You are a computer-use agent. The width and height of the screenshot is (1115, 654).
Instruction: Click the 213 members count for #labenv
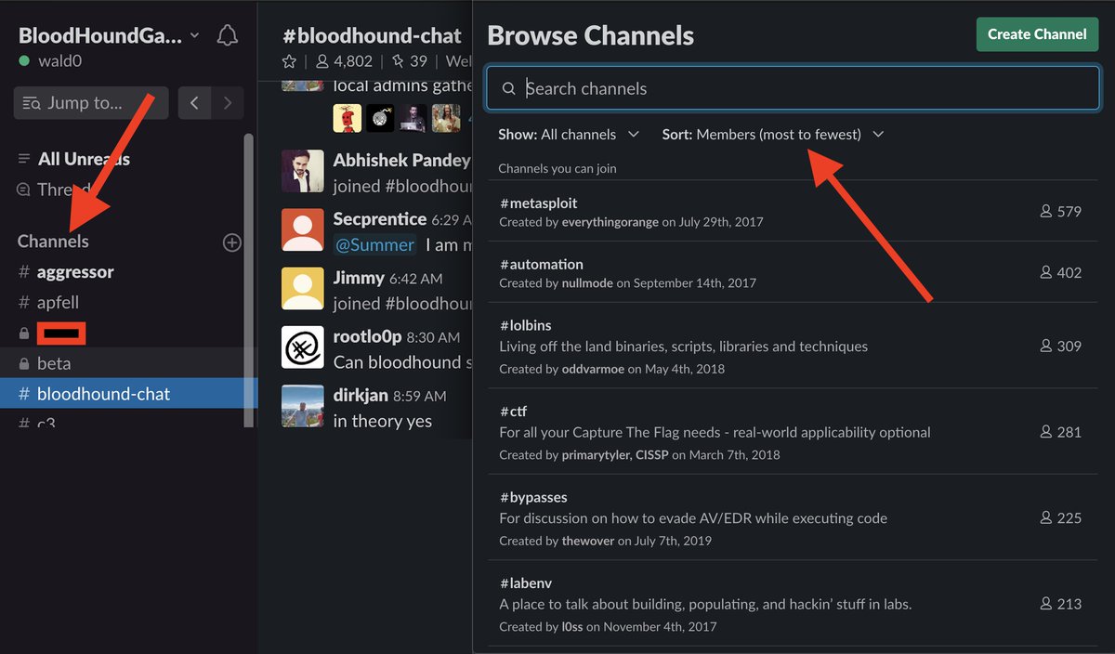(x=1061, y=604)
